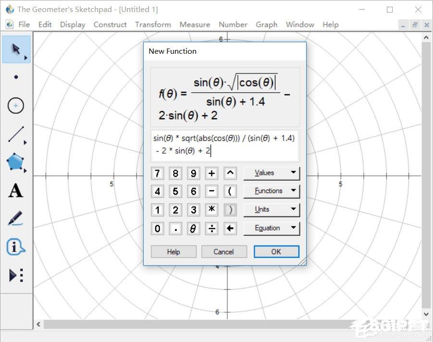
Task: Open the Graph menu
Action: [267, 24]
